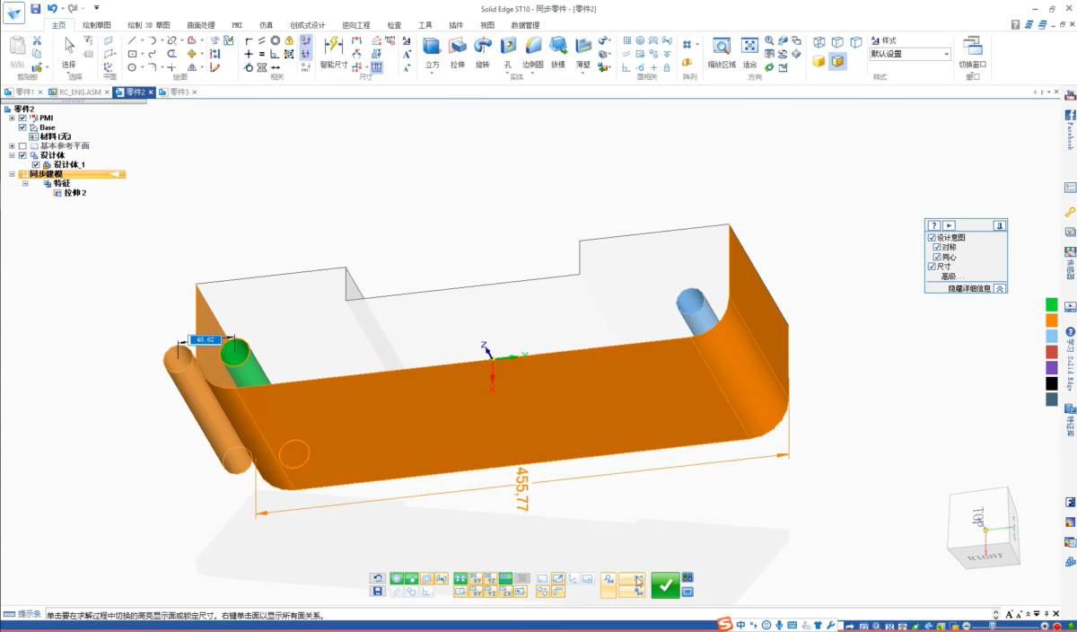This screenshot has height=632, width=1077.
Task: Click the Solid Edge application button
Action: 15,13
